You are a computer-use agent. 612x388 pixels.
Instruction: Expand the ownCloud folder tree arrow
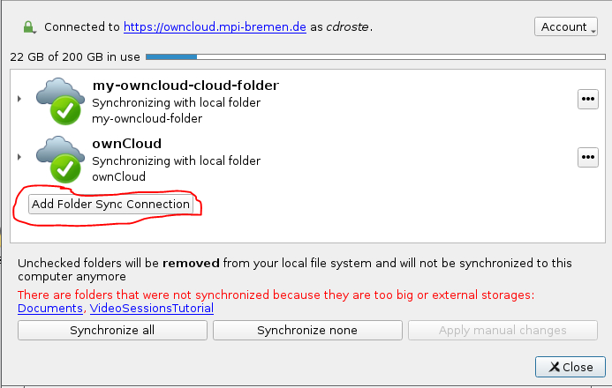(x=19, y=157)
